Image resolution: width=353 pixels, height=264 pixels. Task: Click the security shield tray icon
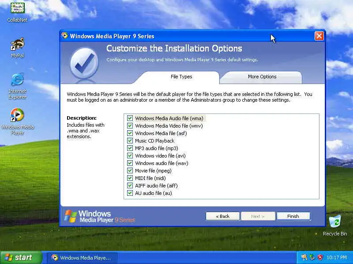[320, 257]
